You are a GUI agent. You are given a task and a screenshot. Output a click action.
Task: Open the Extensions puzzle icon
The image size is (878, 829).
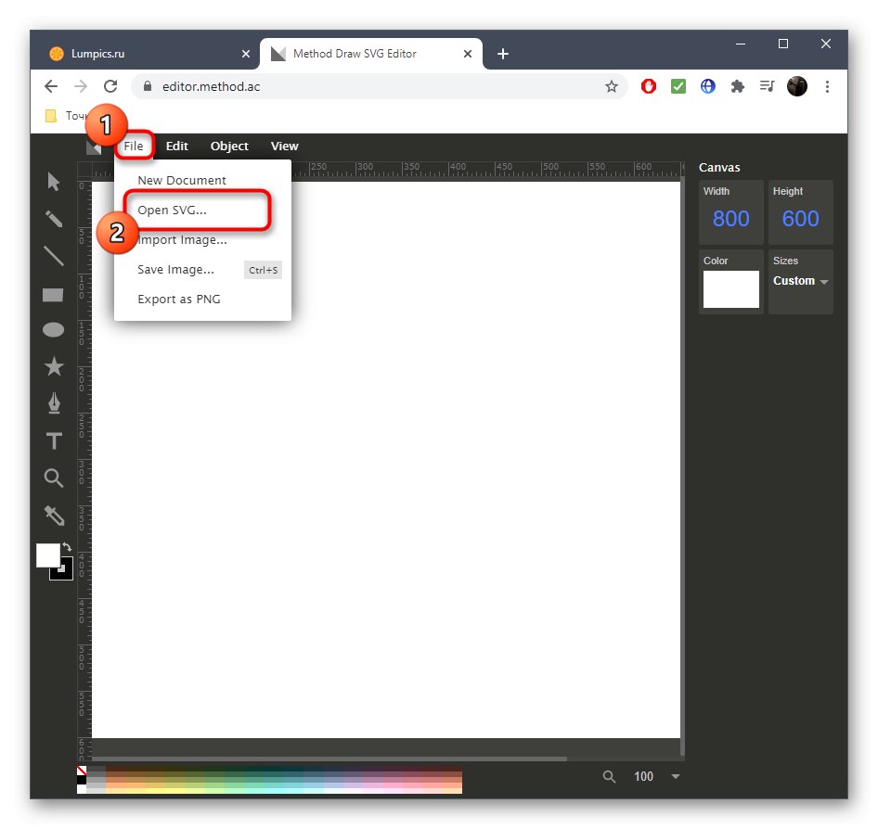(x=738, y=86)
